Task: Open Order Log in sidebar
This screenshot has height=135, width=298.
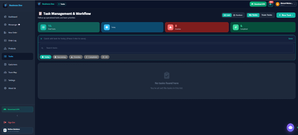Action: point(17,40)
